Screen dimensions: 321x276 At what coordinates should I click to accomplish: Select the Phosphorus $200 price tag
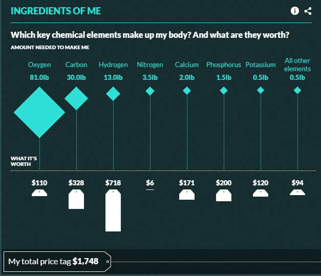[224, 195]
